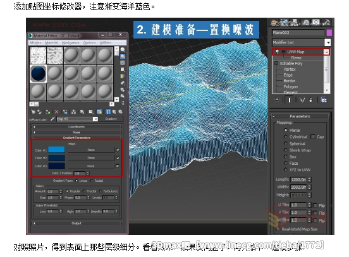349x257 pixels.
Task: Expand the Output rollout
Action: [77, 223]
